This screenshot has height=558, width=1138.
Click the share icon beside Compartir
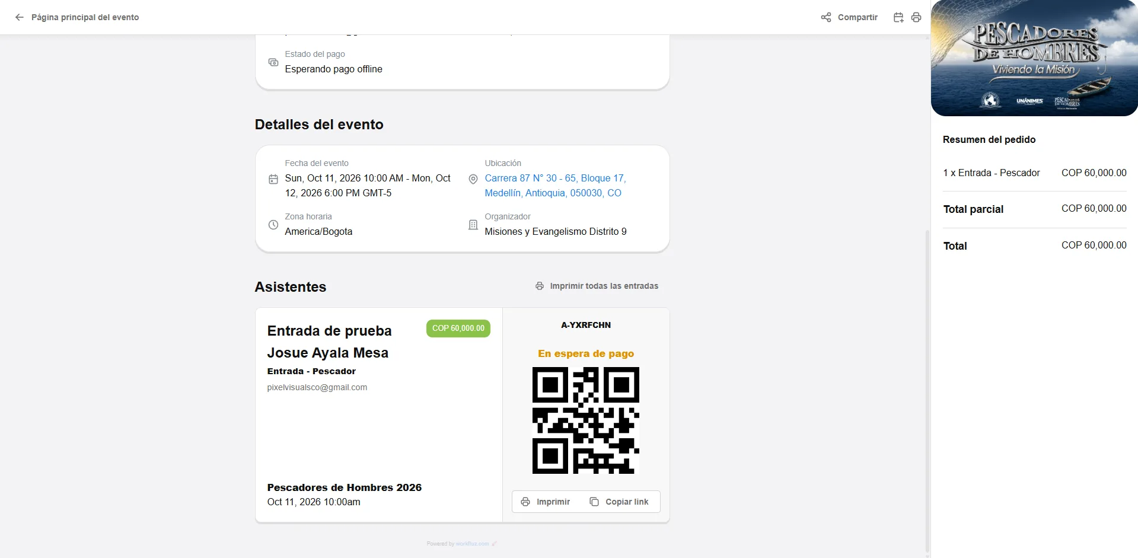826,17
